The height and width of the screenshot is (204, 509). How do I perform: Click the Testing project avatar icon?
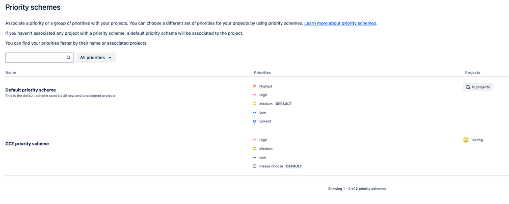pos(466,140)
